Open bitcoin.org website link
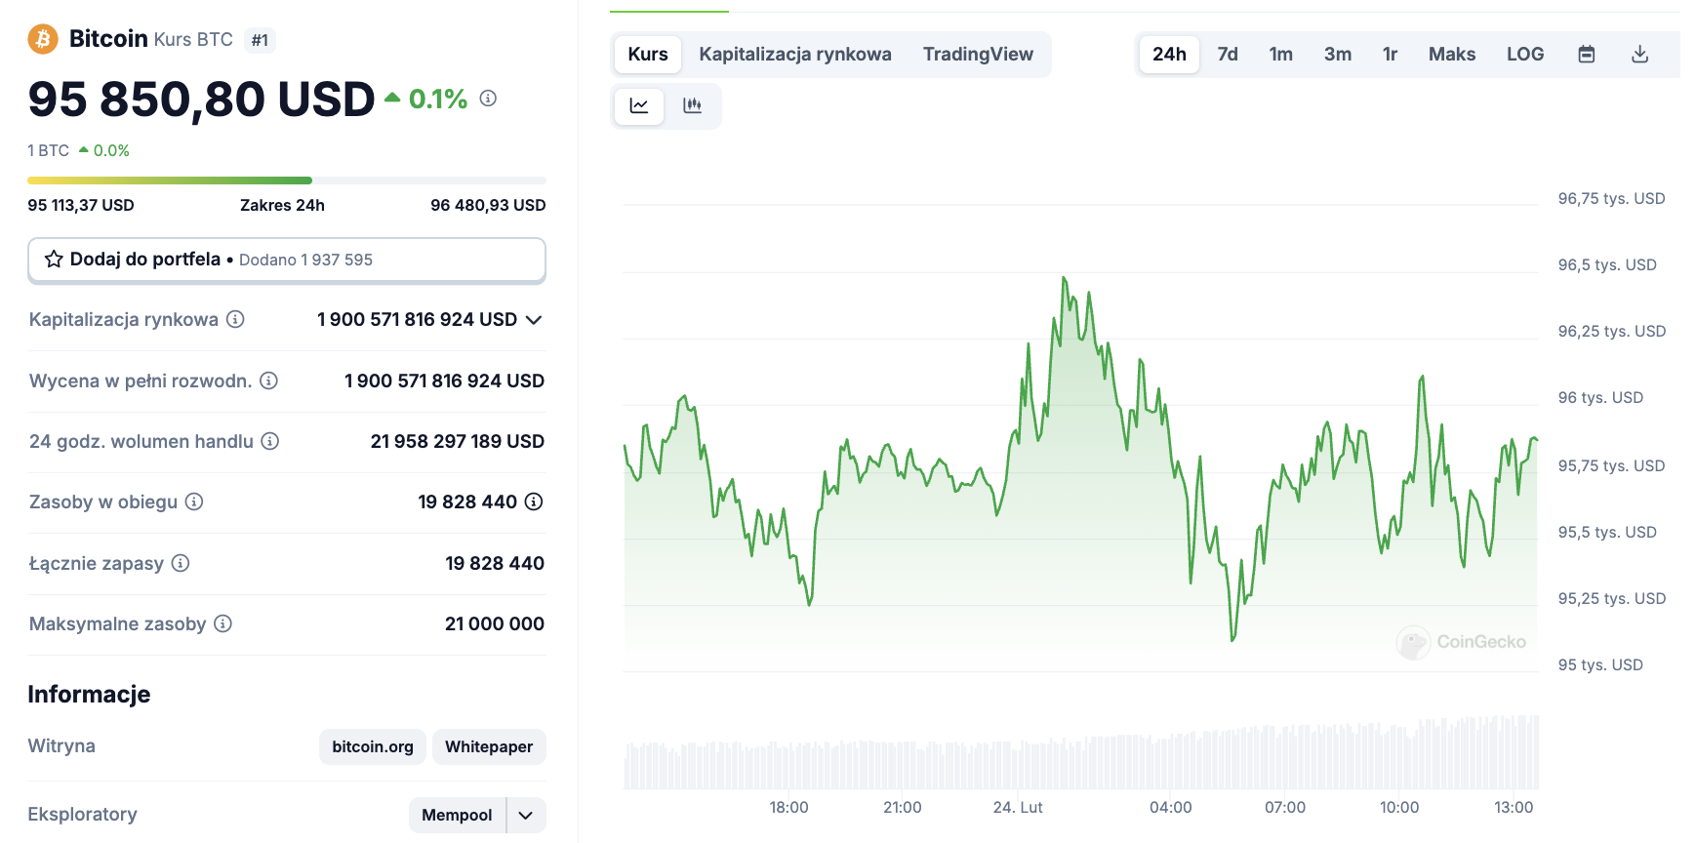This screenshot has width=1696, height=843. pyautogui.click(x=373, y=746)
